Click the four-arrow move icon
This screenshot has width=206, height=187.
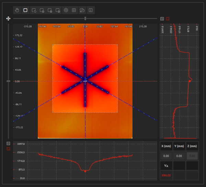coord(8,19)
